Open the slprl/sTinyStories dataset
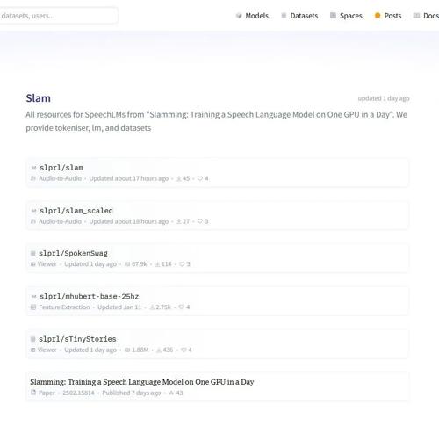Viewport: 439px width, 440px height. [x=77, y=339]
